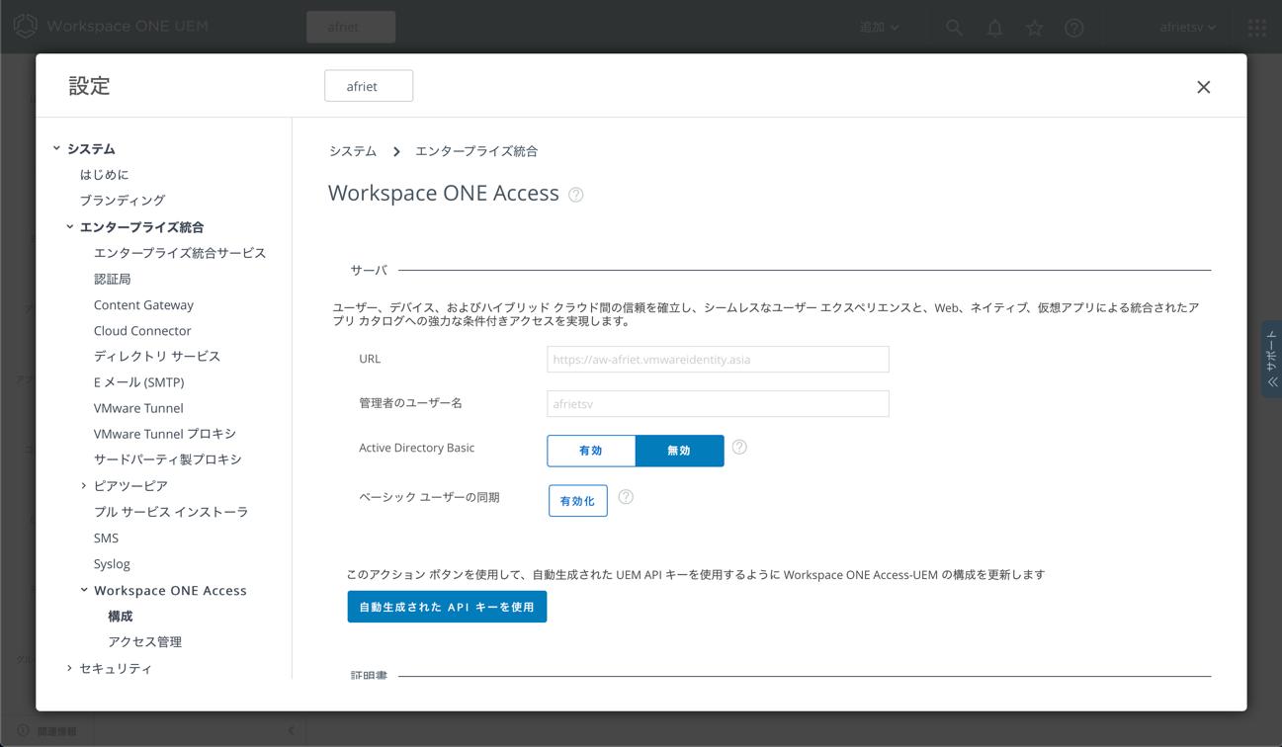Open afrietsv account dropdown
Screen dimensions: 1282x747
[x=1188, y=28]
